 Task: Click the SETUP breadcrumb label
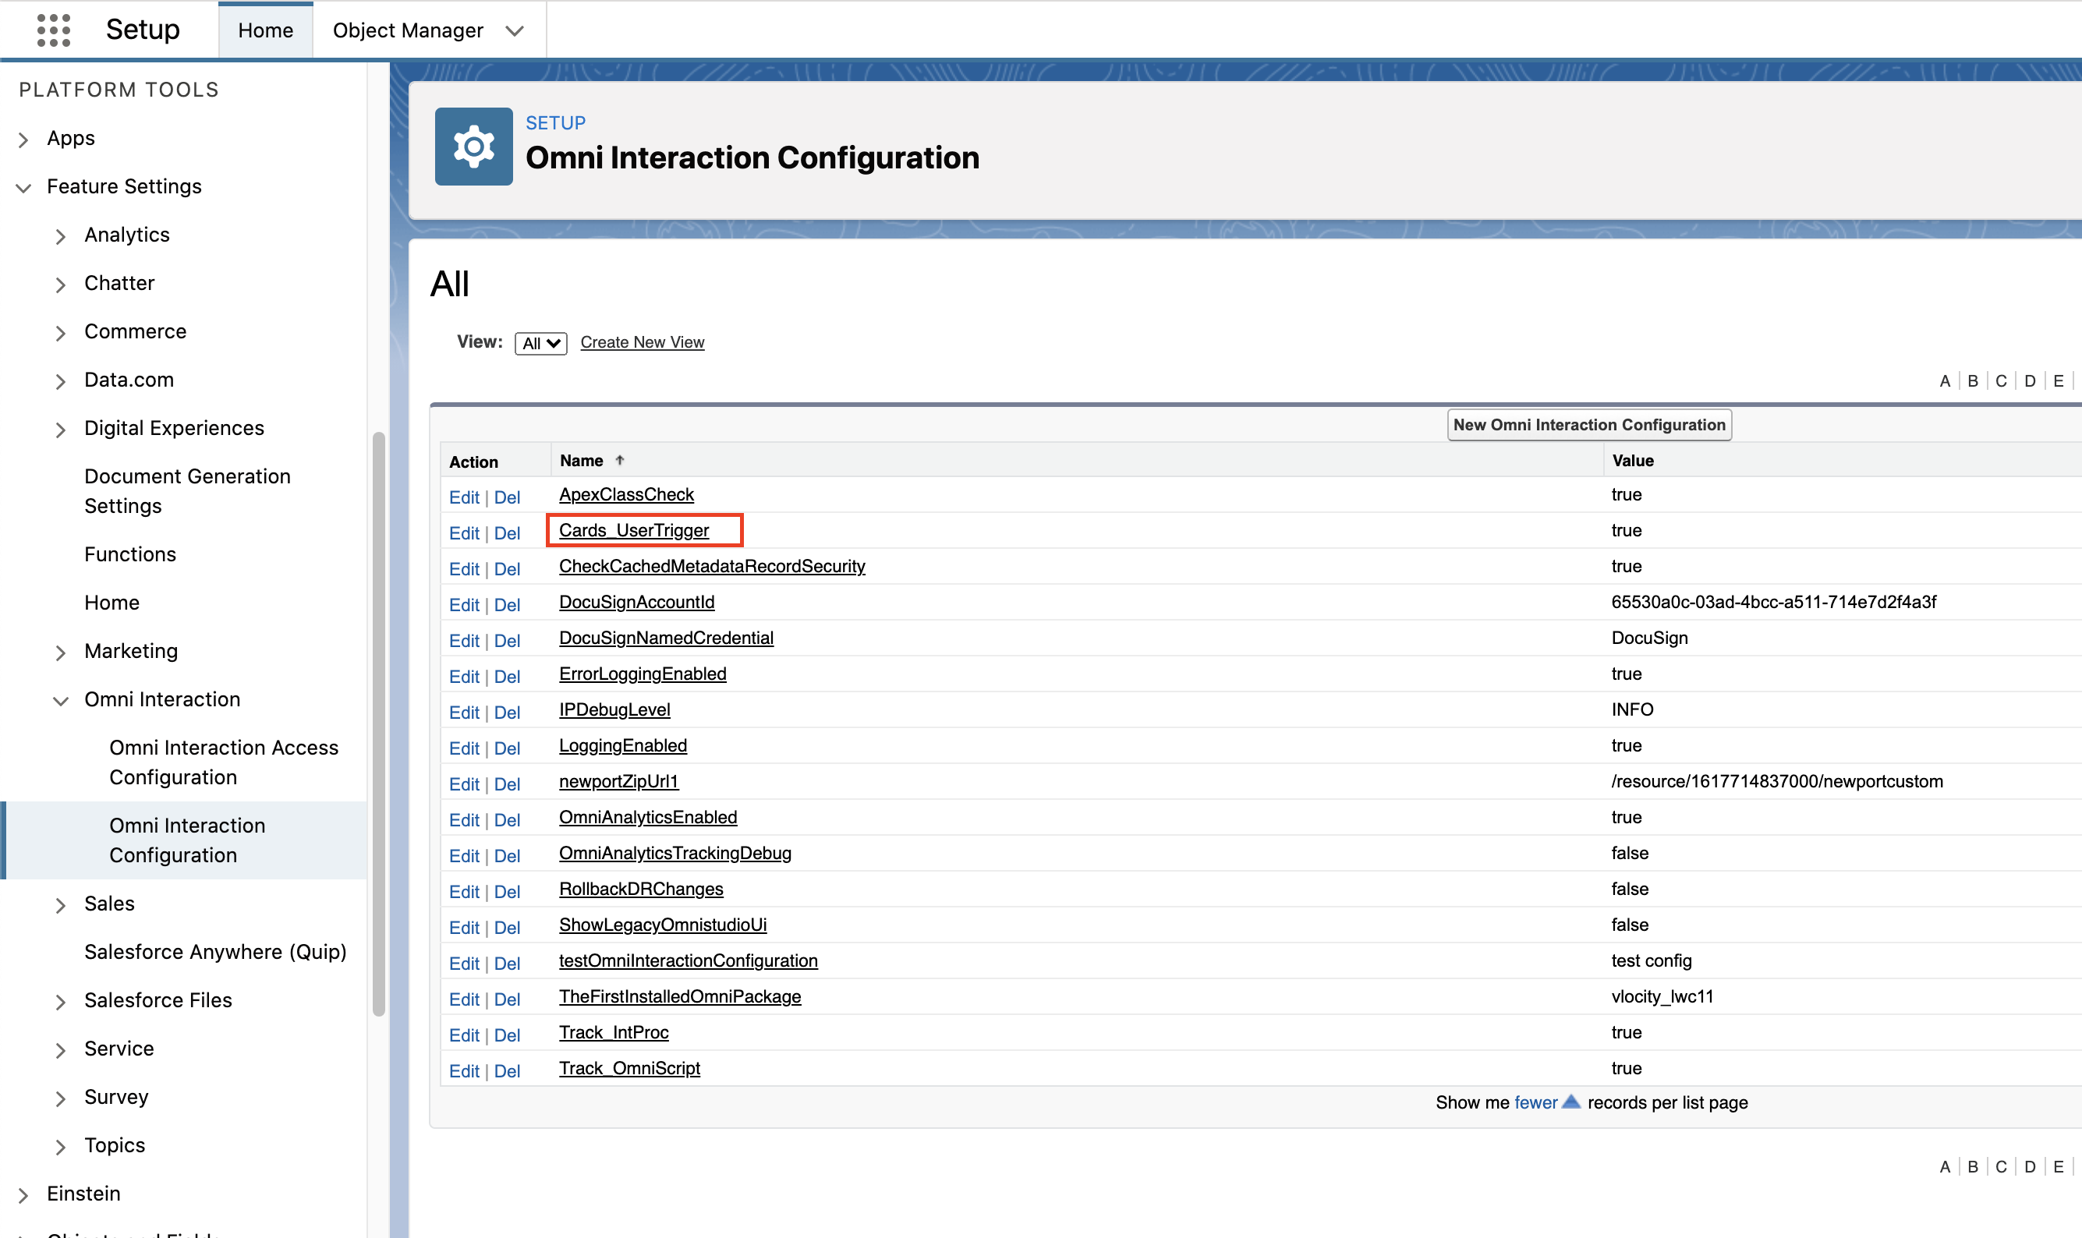[556, 122]
